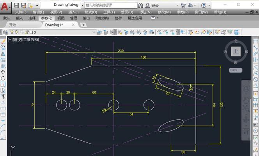
Task: Open the 帮助(H) menu
Action: [x=220, y=12]
